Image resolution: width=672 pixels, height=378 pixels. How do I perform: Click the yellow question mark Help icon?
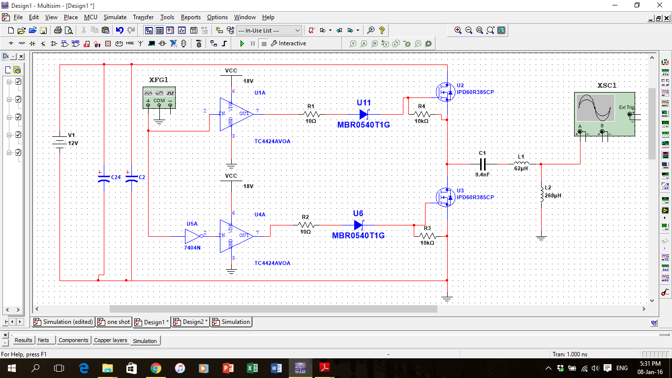point(382,31)
